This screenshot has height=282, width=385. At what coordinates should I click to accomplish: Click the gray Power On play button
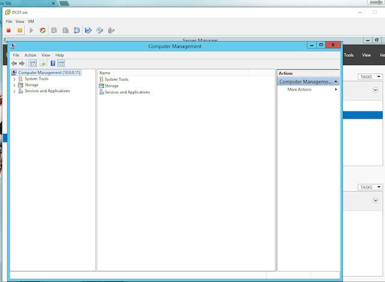[x=31, y=31]
